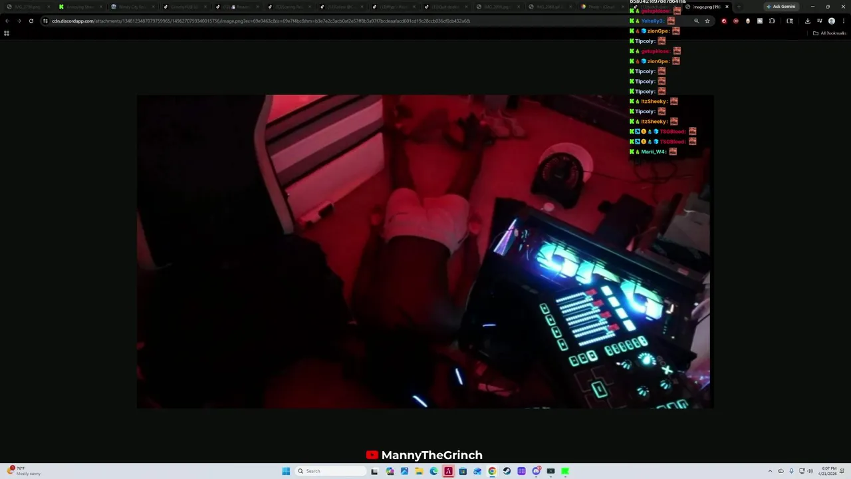Show hidden system tray icons
851x479 pixels.
tap(770, 471)
